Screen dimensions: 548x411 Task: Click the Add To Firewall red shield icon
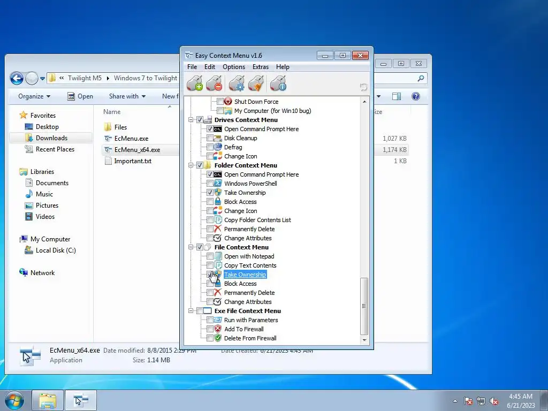point(218,329)
